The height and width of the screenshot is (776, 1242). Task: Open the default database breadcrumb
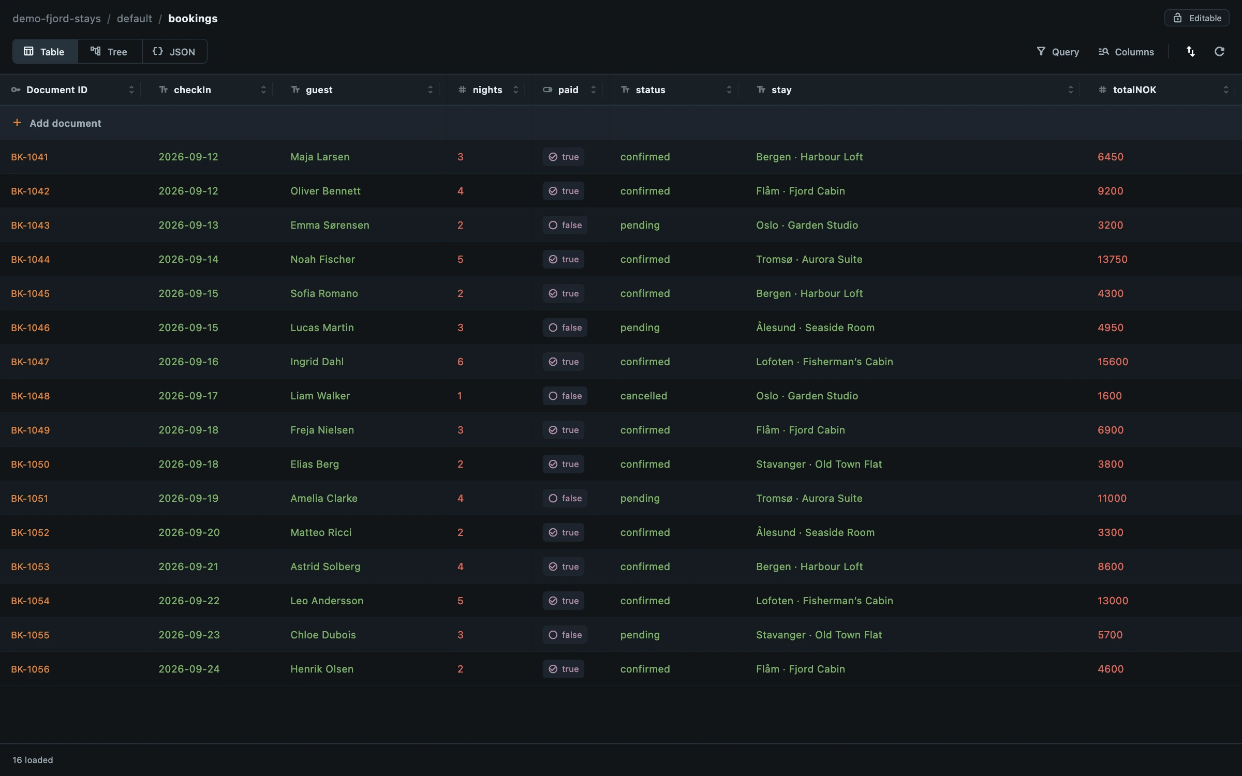click(135, 19)
